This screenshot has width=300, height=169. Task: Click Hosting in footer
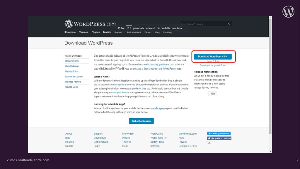[x=69, y=142]
